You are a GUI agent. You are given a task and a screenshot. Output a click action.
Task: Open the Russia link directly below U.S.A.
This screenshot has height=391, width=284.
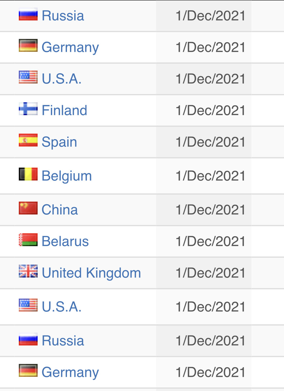(63, 341)
